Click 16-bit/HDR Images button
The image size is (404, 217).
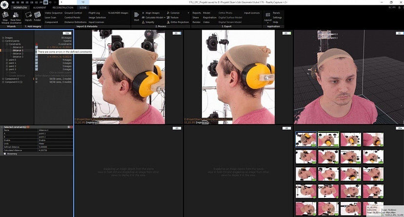118,13
